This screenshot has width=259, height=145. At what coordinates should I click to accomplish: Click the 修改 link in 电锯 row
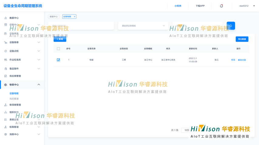click(x=233, y=60)
